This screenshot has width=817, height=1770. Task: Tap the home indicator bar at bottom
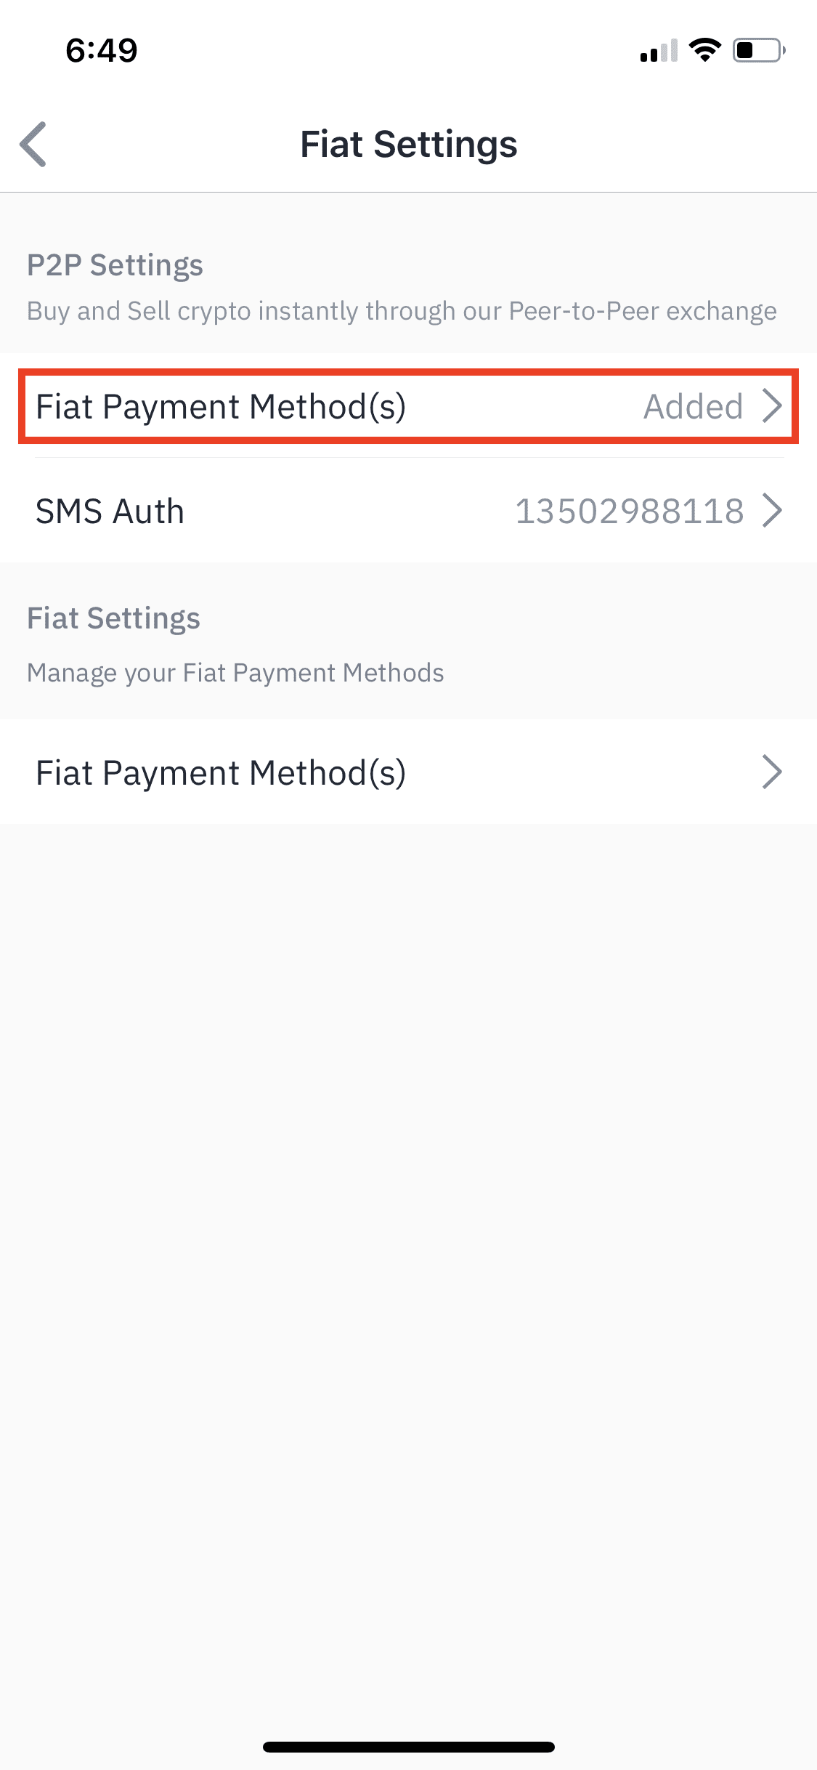point(409,1747)
